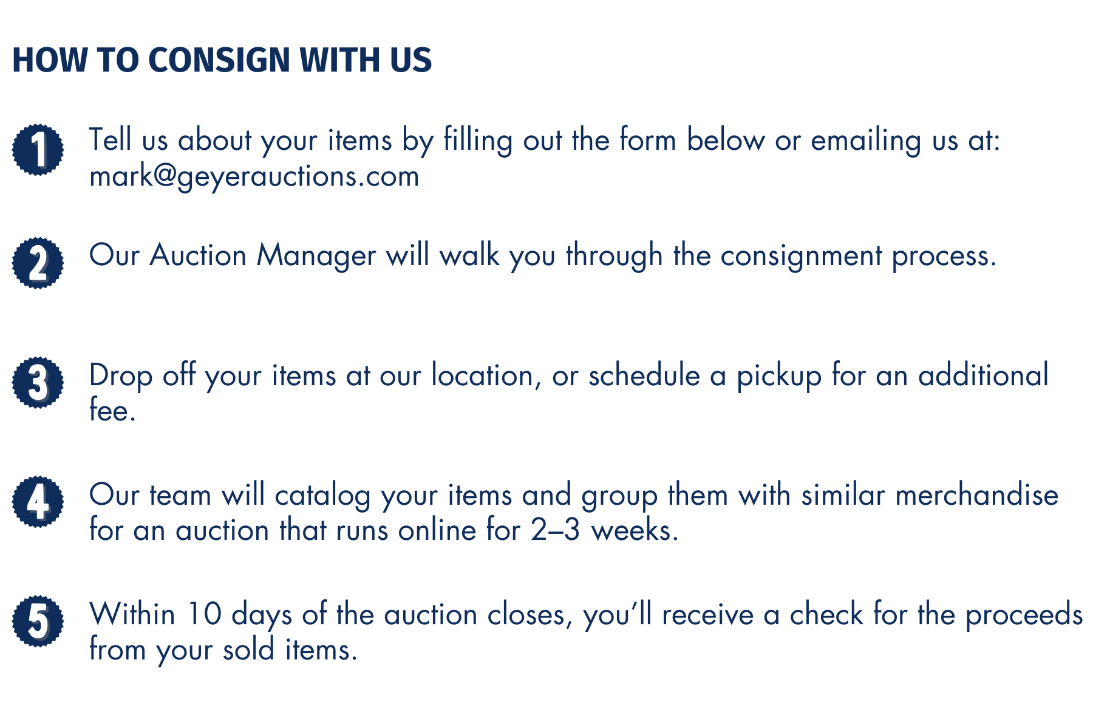Click the number 1 step badge

38,150
